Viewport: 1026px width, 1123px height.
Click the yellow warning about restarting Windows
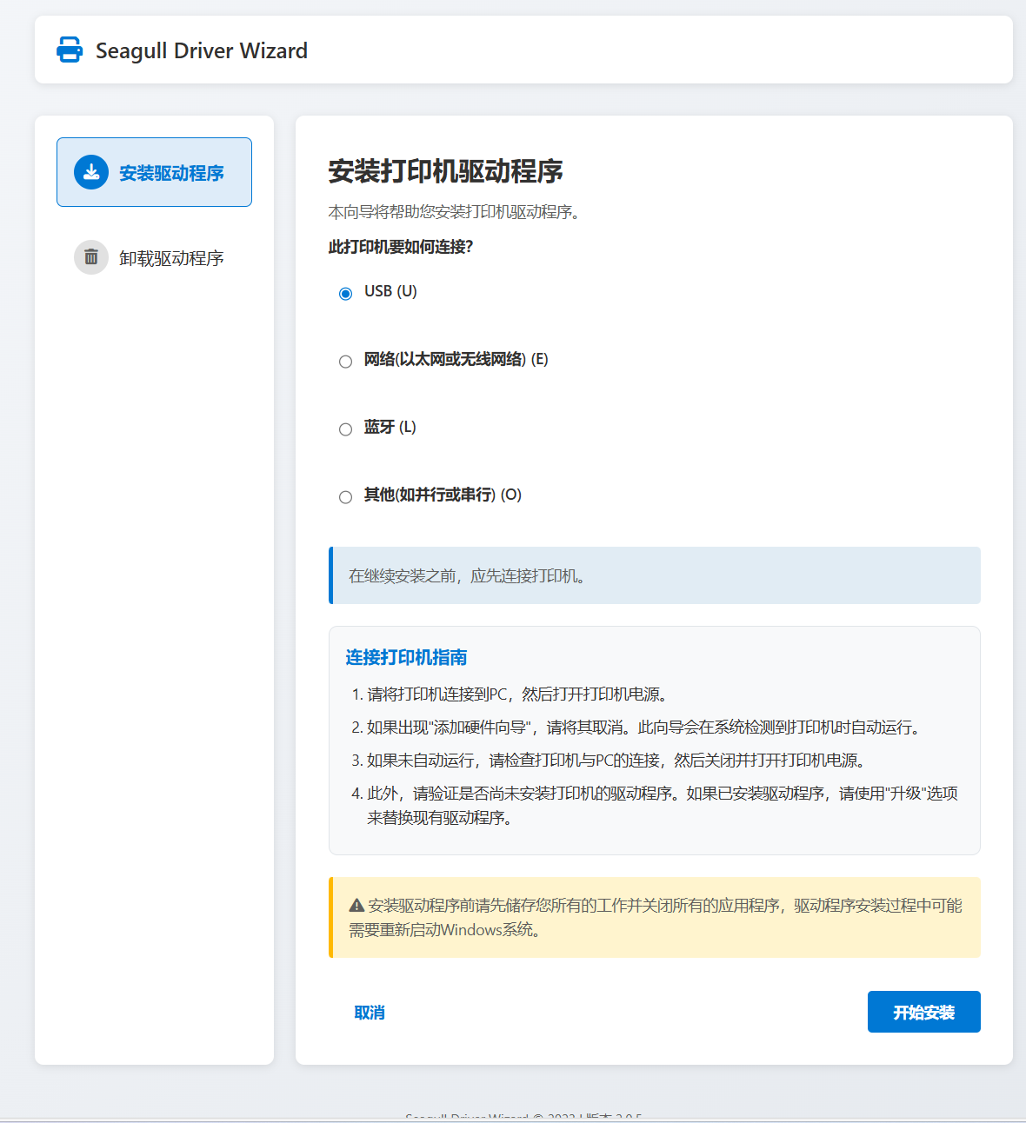pyautogui.click(x=654, y=918)
